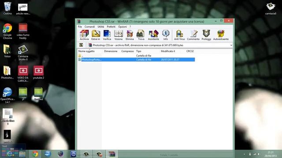
Task: Sort by CRC32 column header
Action: [x=190, y=51]
